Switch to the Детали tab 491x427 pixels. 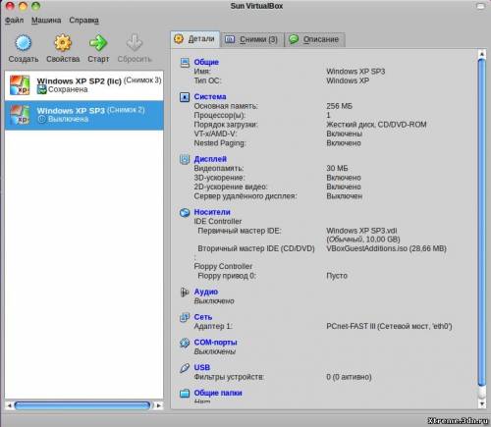195,39
